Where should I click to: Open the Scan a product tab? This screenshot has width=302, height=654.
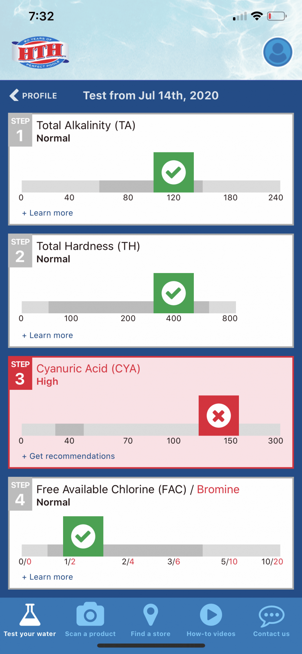click(x=90, y=620)
